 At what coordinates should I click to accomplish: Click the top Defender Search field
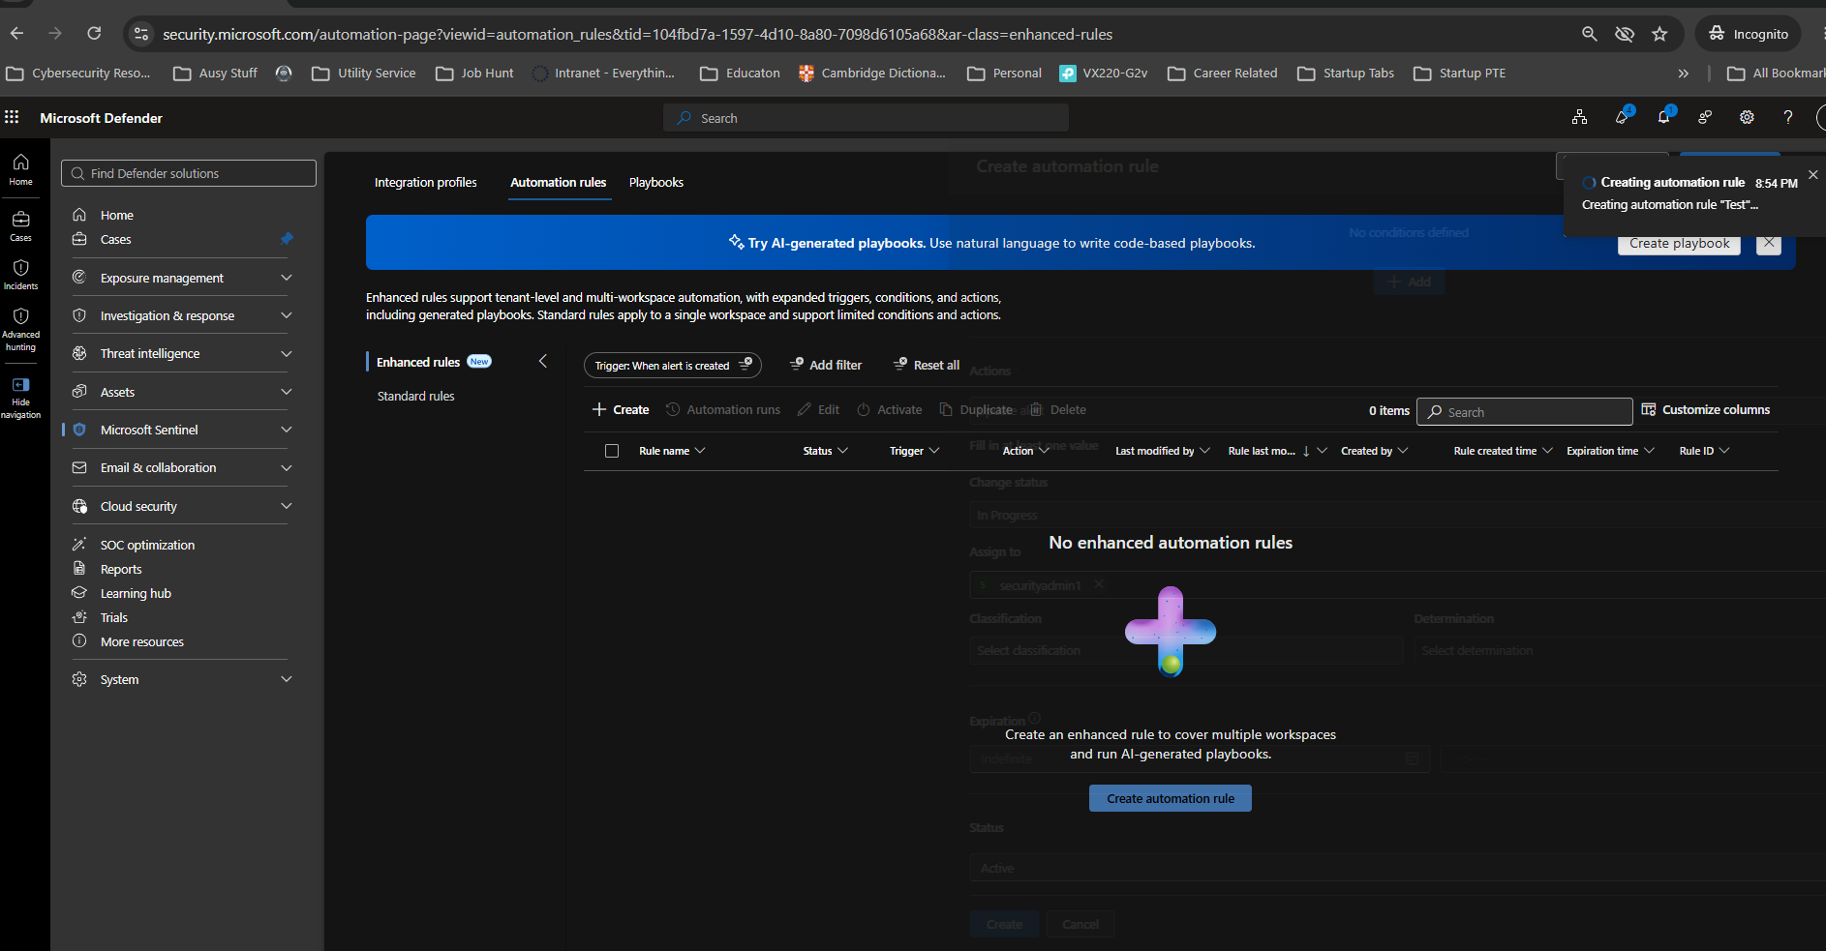coord(867,118)
